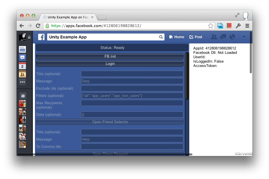Select the Messenger icon in the sidebar
The width and height of the screenshot is (269, 179).
coord(22,57)
